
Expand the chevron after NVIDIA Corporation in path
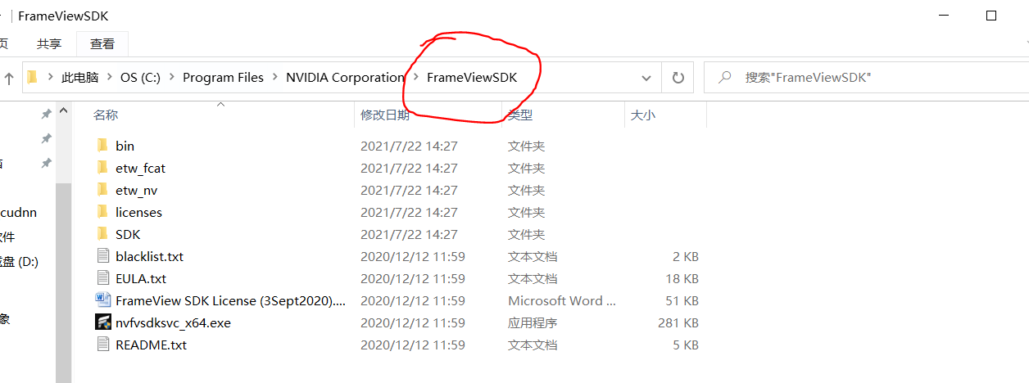(x=416, y=78)
